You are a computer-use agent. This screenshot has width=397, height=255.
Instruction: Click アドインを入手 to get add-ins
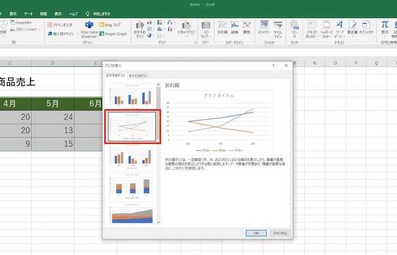[x=60, y=25]
